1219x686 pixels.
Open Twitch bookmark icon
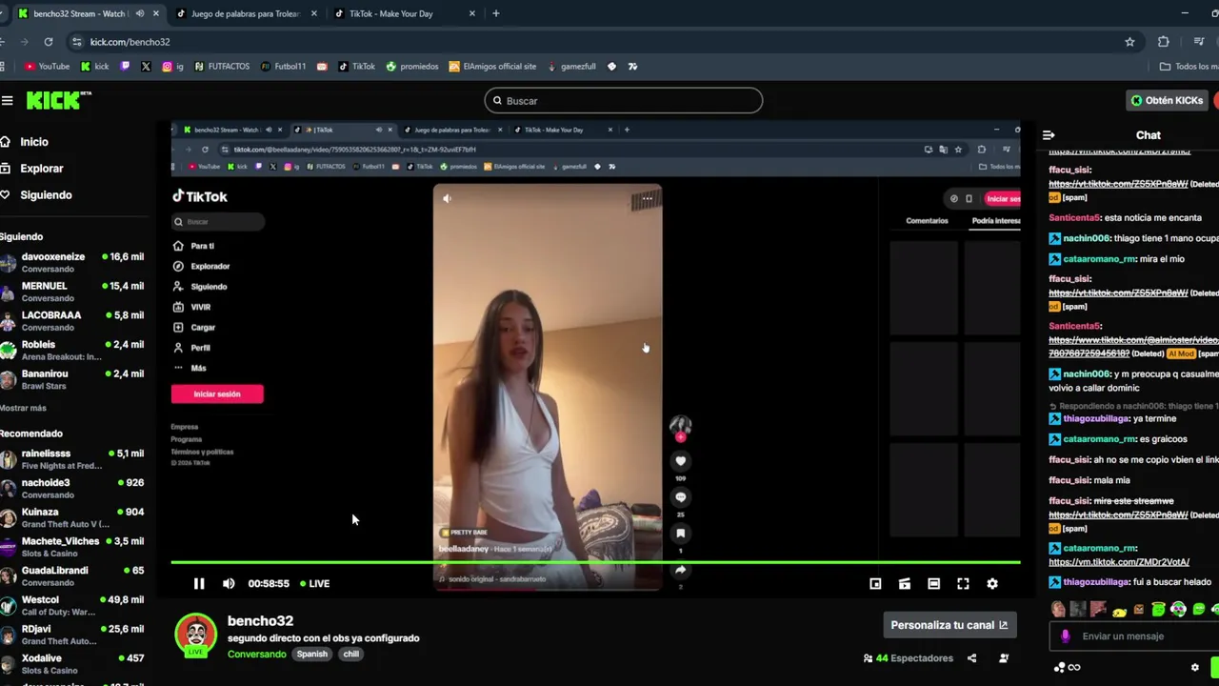(x=126, y=67)
